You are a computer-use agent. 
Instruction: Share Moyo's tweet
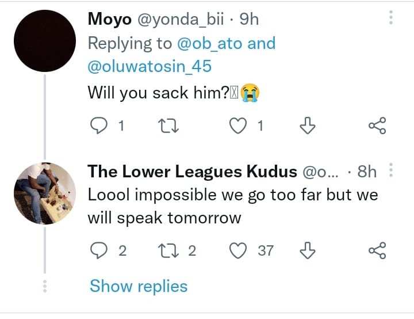[377, 126]
